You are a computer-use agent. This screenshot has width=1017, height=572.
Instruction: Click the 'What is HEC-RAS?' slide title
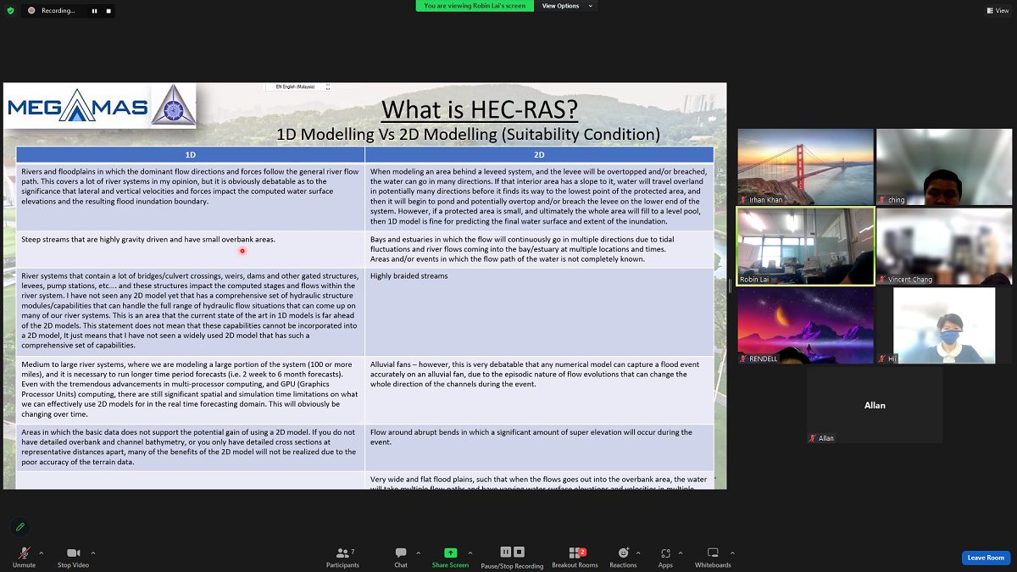pyautogui.click(x=480, y=109)
